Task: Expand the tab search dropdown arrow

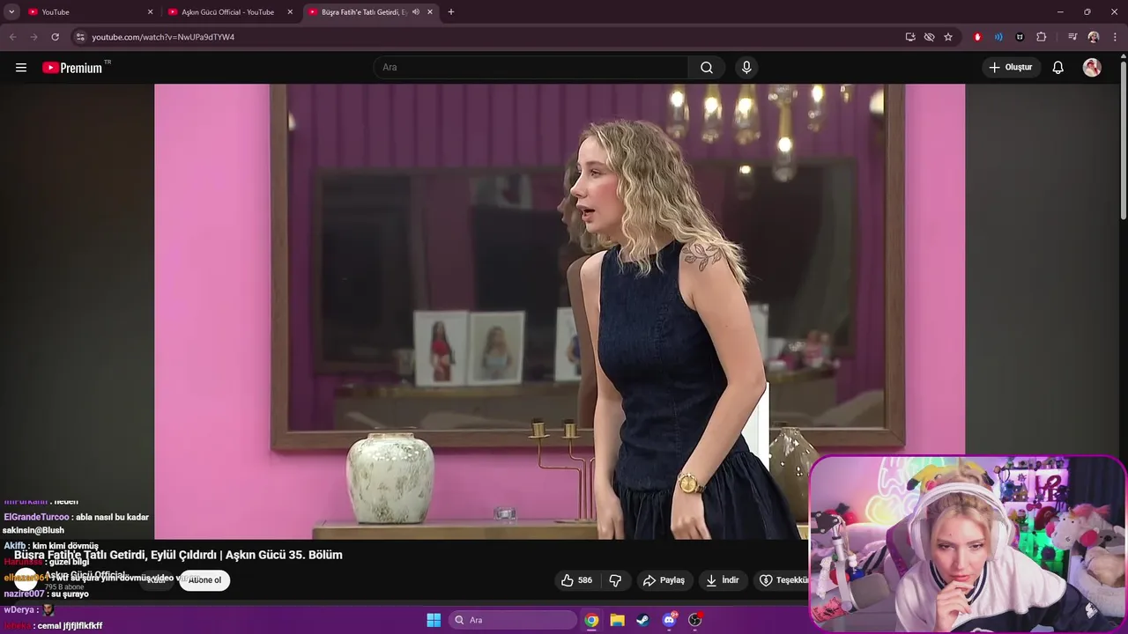Action: point(11,12)
